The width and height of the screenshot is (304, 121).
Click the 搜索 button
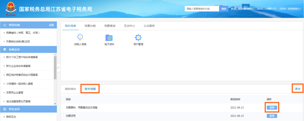224,9
